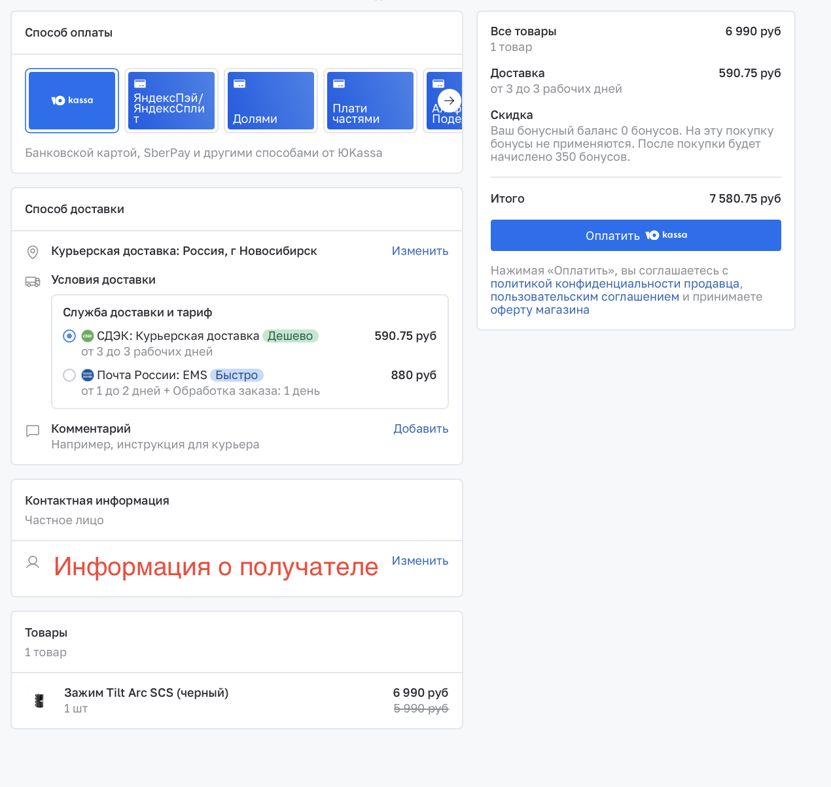Screen dimensions: 831x787
Task: Click the Зажим Tilt Arc SCS product thumbnail
Action: (39, 701)
